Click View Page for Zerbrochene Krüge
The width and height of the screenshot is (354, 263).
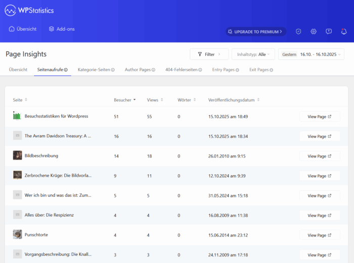click(x=320, y=176)
